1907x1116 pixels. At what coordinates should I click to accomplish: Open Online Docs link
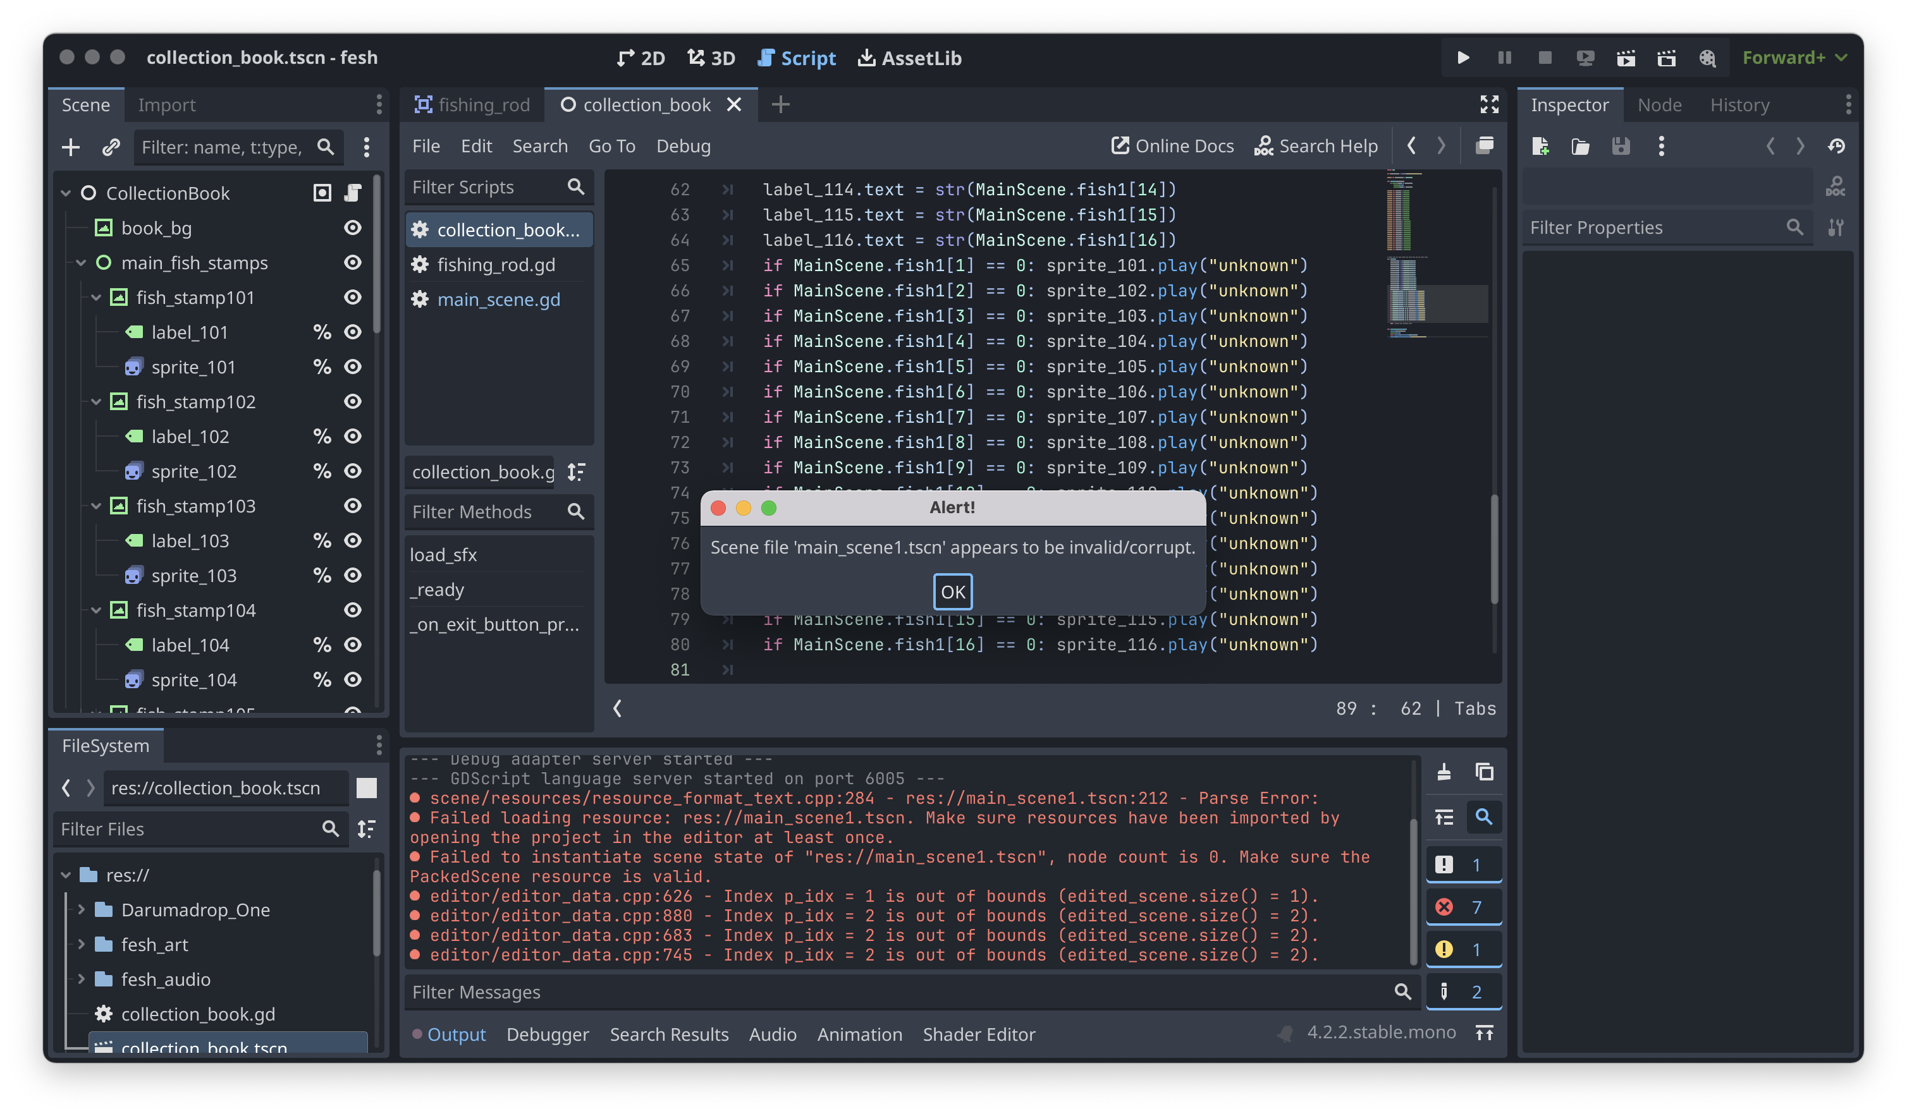(1172, 146)
